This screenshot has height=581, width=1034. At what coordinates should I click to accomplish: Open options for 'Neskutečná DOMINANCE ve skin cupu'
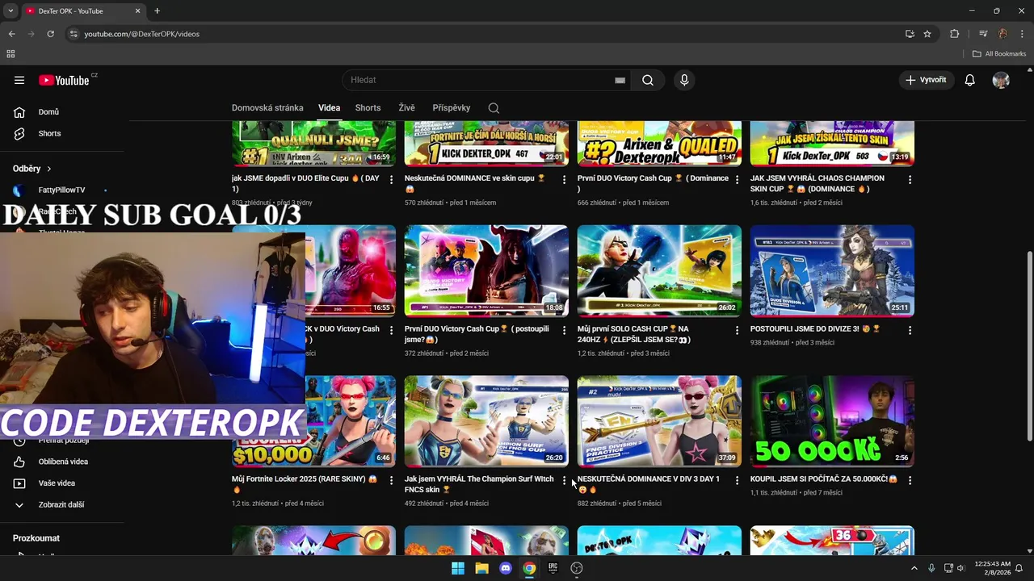point(564,179)
